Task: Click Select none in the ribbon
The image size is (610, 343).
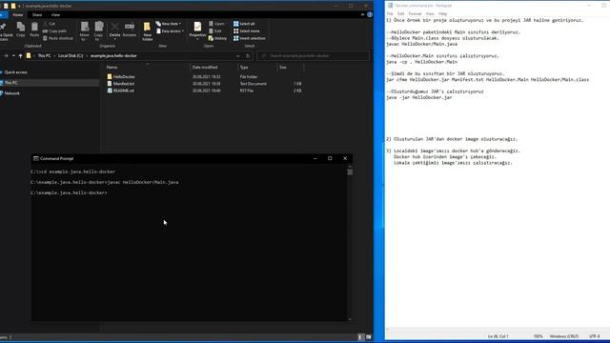Action: point(247,31)
